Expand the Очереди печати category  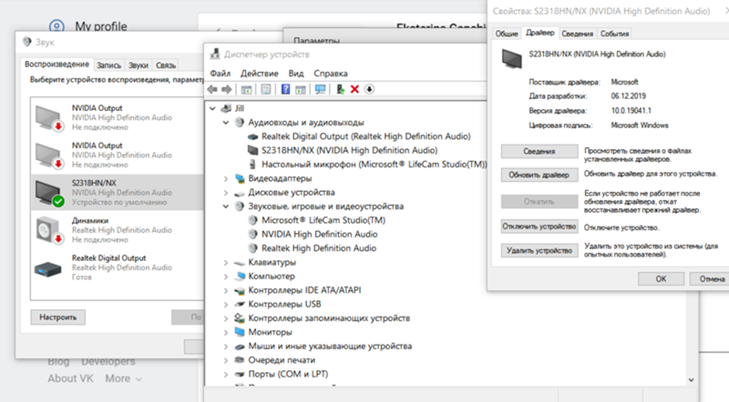pyautogui.click(x=226, y=360)
